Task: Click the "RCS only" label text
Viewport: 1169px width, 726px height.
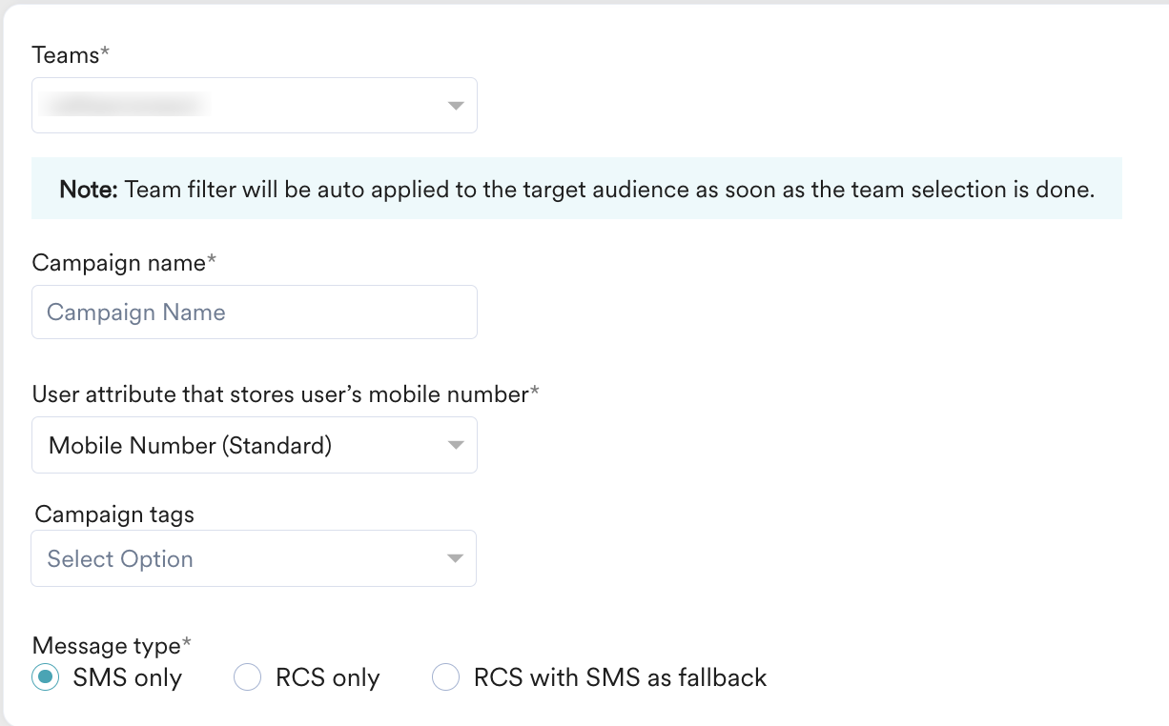Action: point(327,678)
